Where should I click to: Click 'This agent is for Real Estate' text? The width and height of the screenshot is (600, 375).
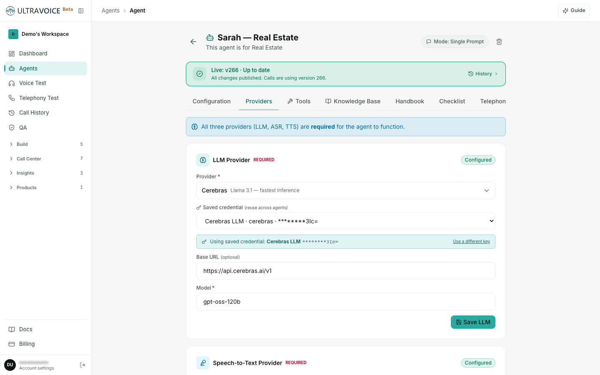pyautogui.click(x=244, y=47)
